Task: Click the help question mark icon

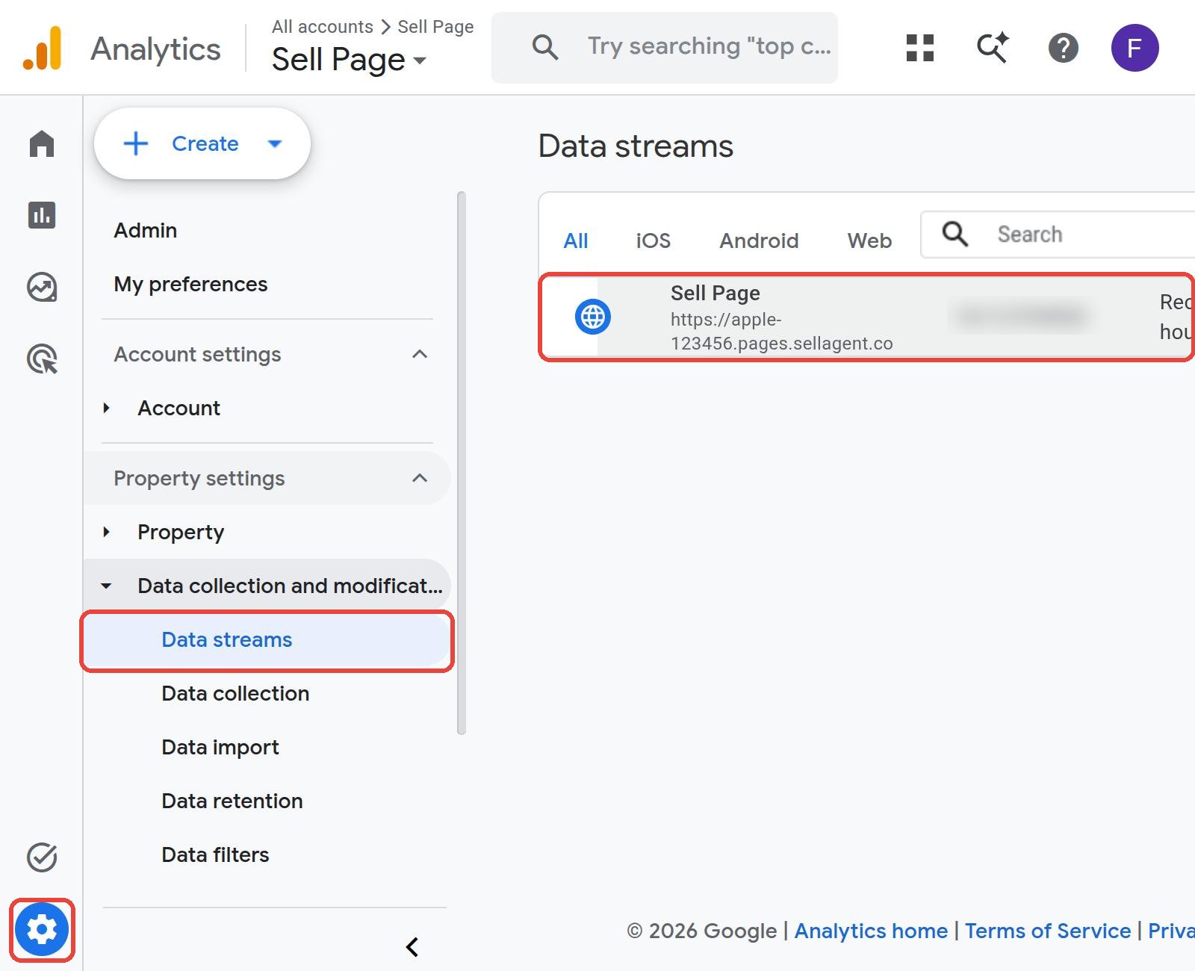Action: click(x=1063, y=48)
